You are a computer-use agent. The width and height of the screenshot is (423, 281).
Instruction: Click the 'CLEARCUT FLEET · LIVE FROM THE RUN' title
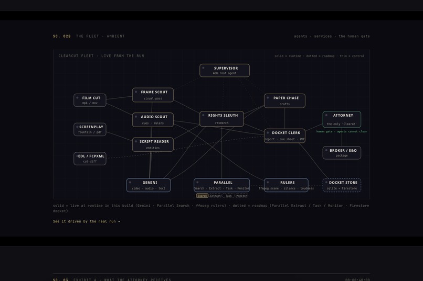(101, 56)
